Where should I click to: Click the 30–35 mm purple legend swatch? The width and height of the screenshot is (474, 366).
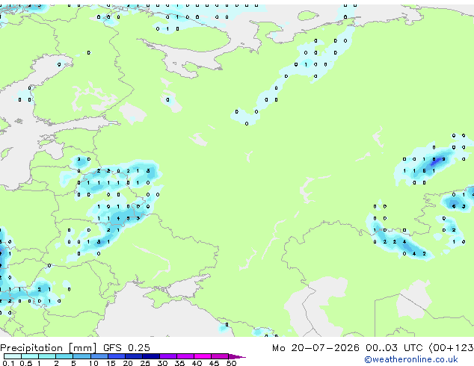click(x=168, y=356)
